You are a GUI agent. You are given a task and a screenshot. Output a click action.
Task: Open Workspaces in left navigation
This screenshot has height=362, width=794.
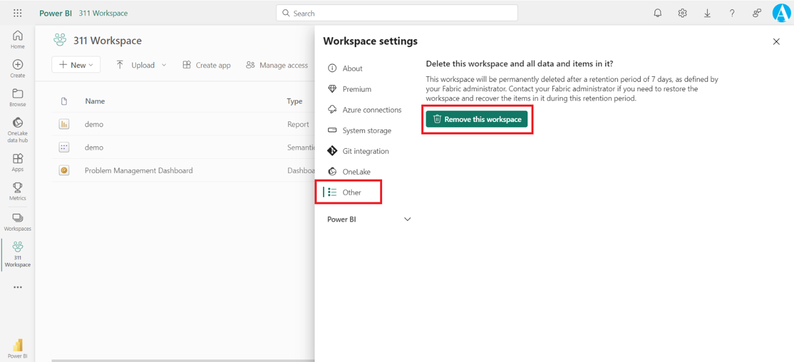coord(17,221)
